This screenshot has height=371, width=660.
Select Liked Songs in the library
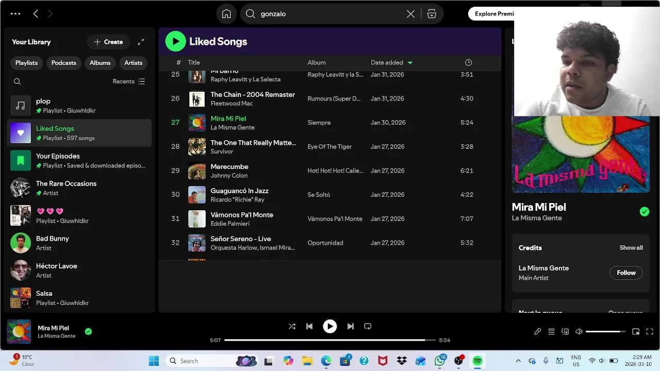pos(79,133)
